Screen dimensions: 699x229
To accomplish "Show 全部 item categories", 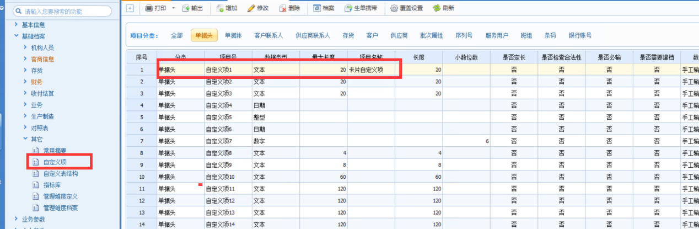I will (x=176, y=35).
